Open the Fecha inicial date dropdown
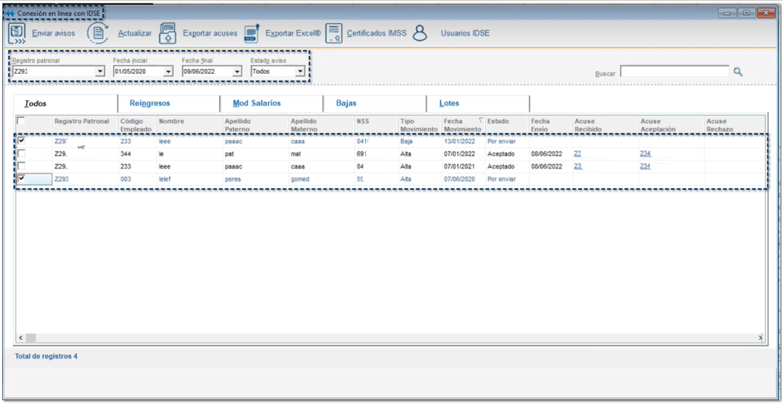This screenshot has width=782, height=403. click(168, 72)
